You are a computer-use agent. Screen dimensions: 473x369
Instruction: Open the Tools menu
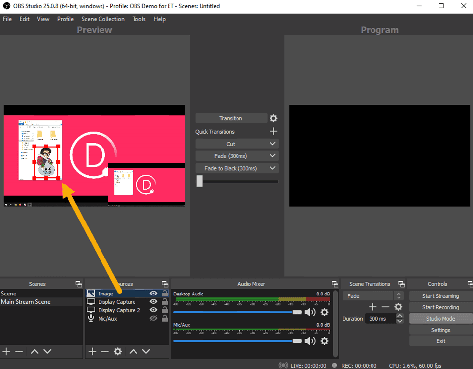point(139,19)
